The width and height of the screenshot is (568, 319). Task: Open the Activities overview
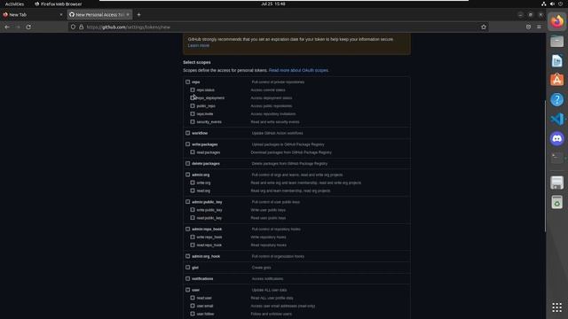coord(14,4)
